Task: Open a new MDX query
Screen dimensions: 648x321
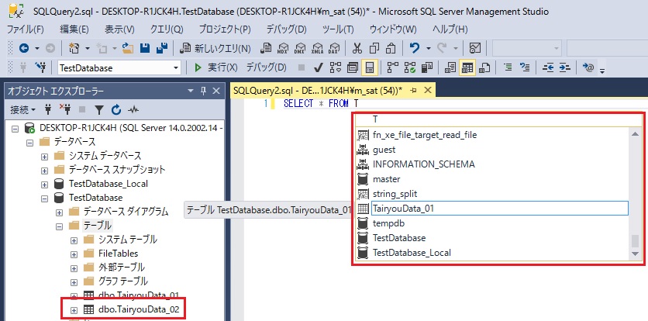Action: click(x=283, y=48)
